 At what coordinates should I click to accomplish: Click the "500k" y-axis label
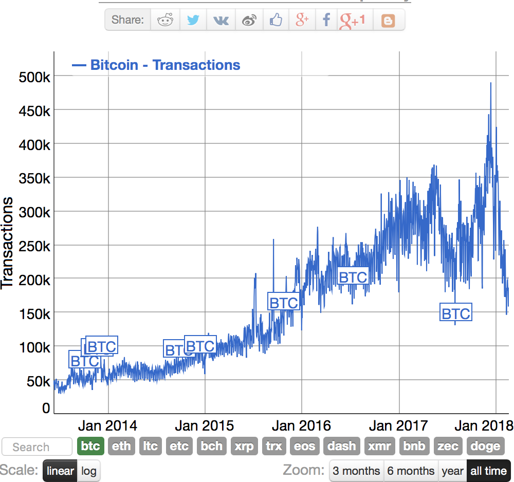[x=34, y=78]
